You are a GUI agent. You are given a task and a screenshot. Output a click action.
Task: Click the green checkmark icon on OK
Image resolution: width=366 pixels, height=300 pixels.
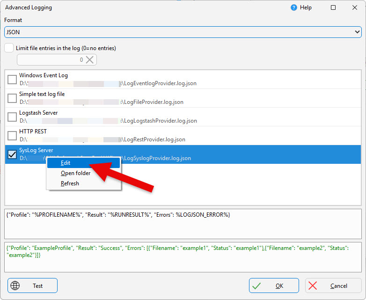pyautogui.click(x=256, y=285)
